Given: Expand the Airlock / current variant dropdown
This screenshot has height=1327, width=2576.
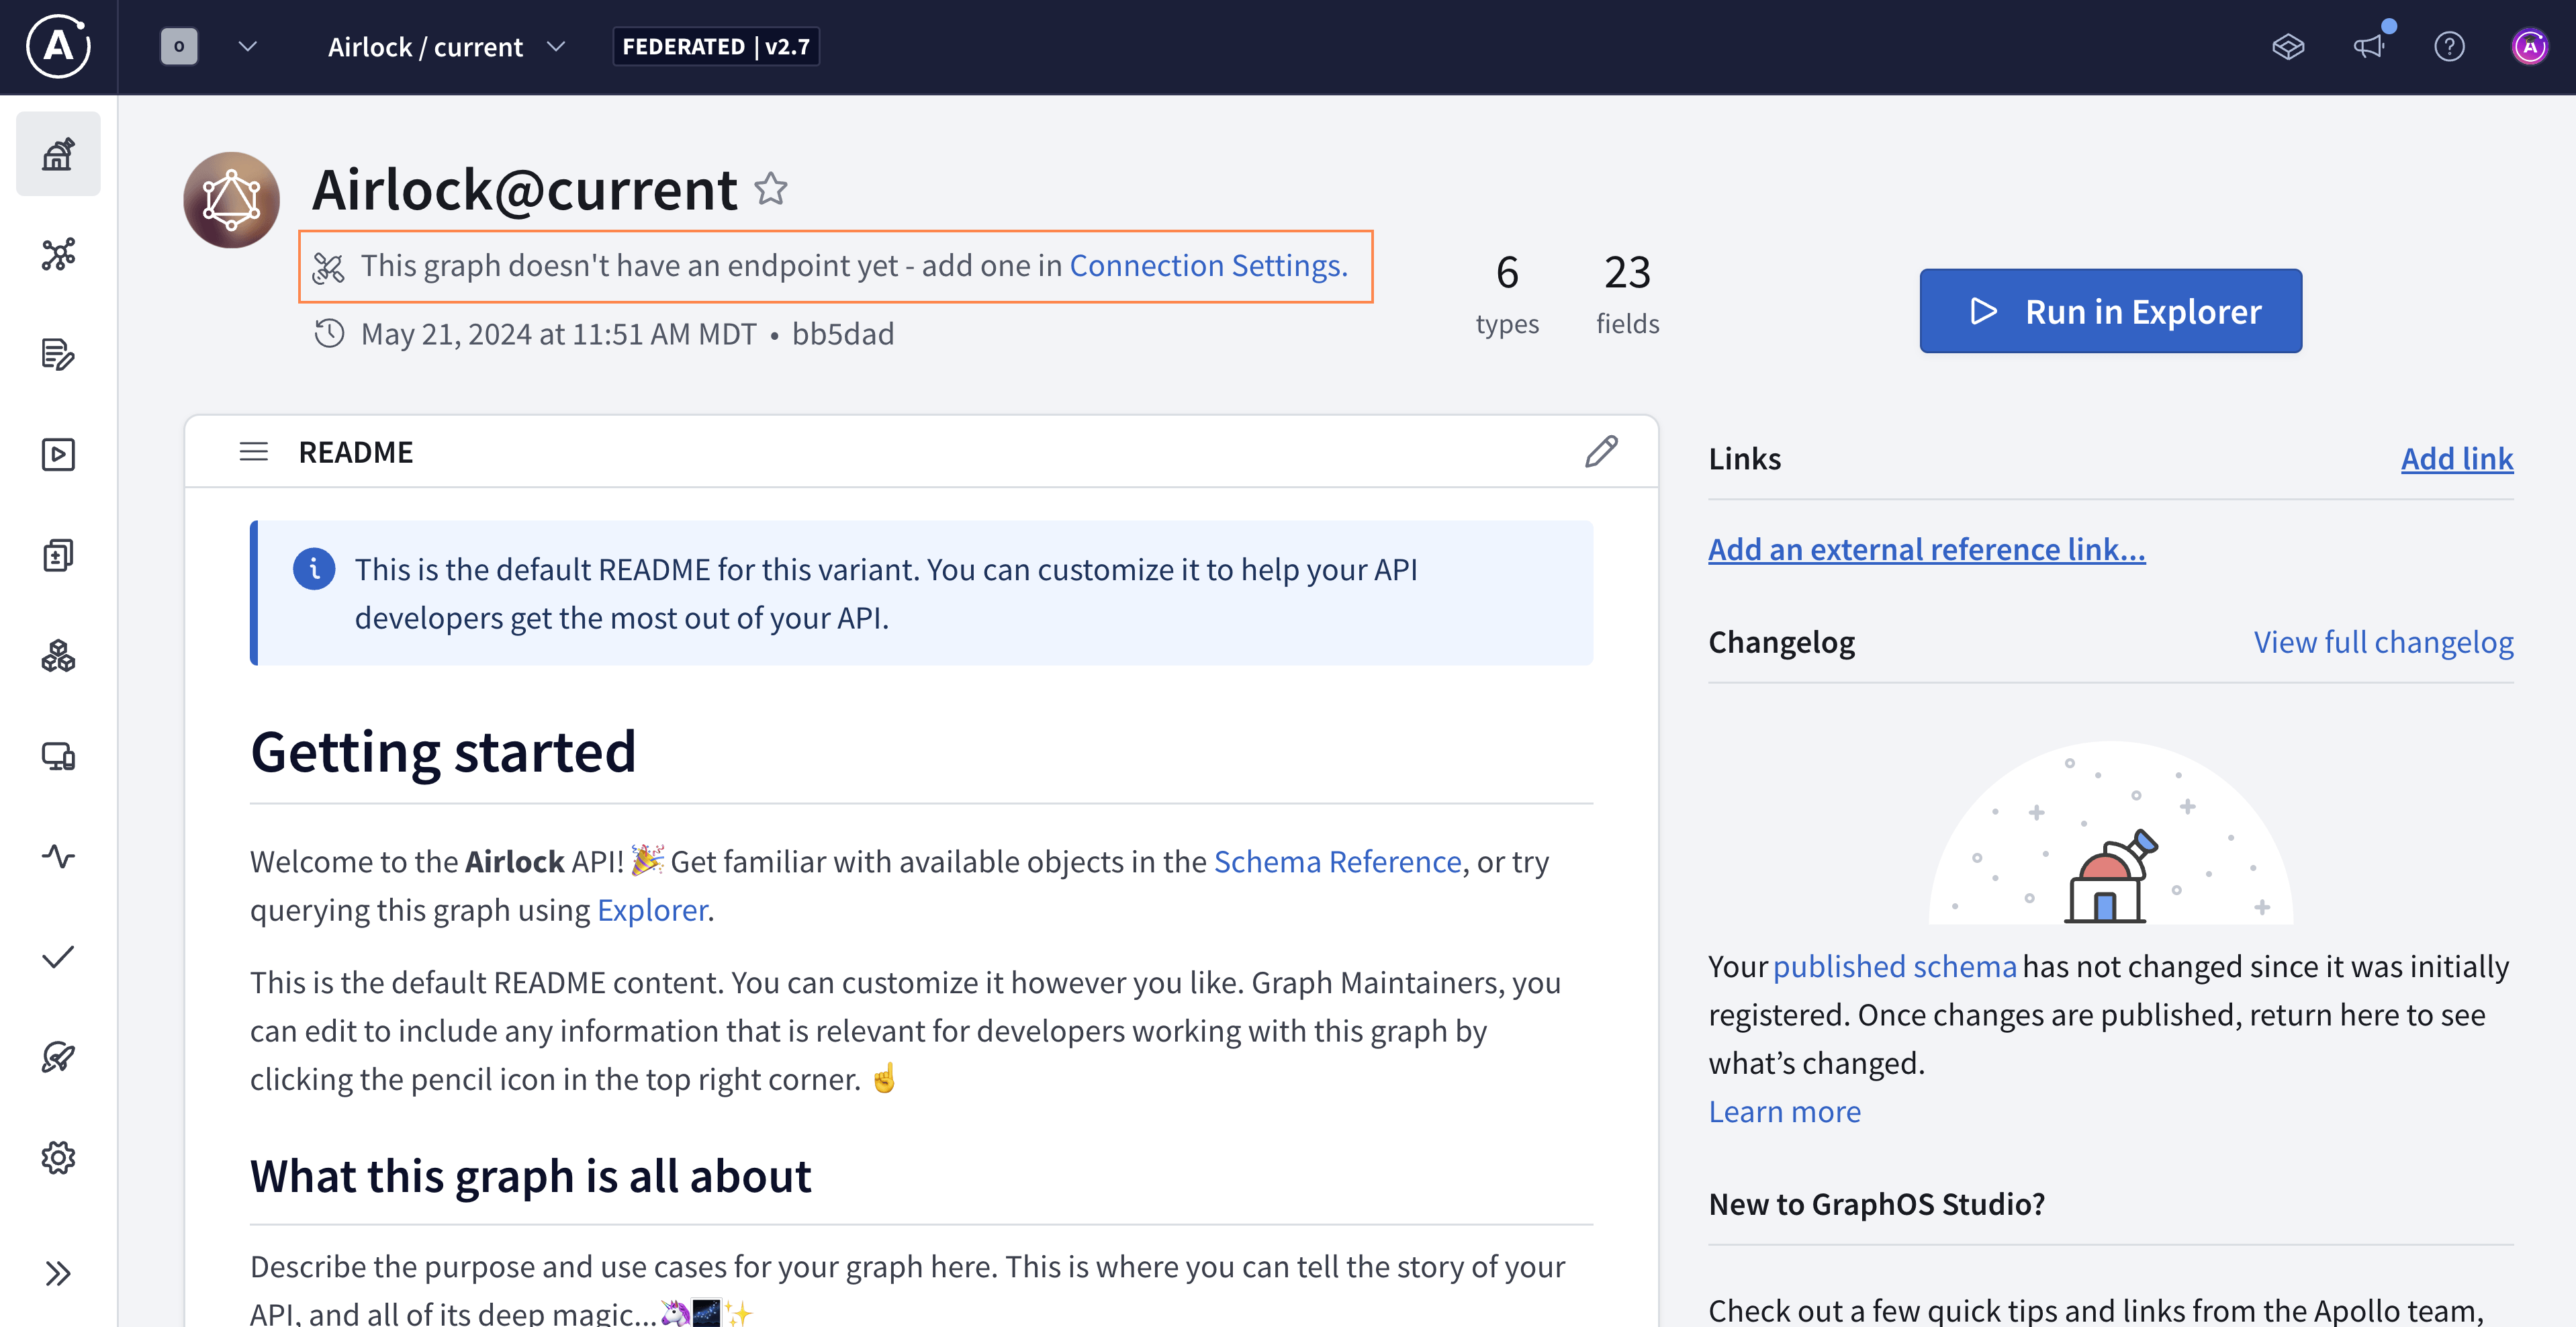Looking at the screenshot, I should click(x=557, y=46).
